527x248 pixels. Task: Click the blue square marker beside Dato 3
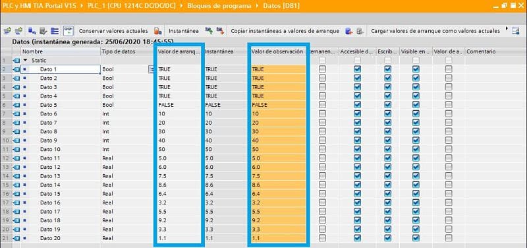24,87
